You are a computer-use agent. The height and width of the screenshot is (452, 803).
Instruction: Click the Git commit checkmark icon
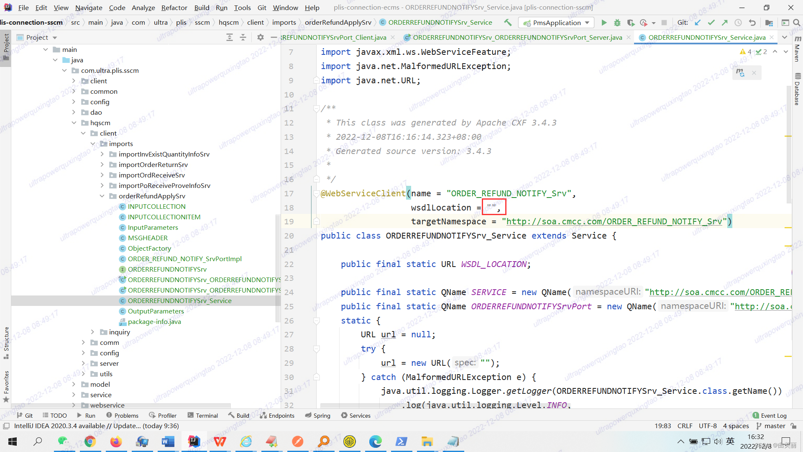(711, 23)
